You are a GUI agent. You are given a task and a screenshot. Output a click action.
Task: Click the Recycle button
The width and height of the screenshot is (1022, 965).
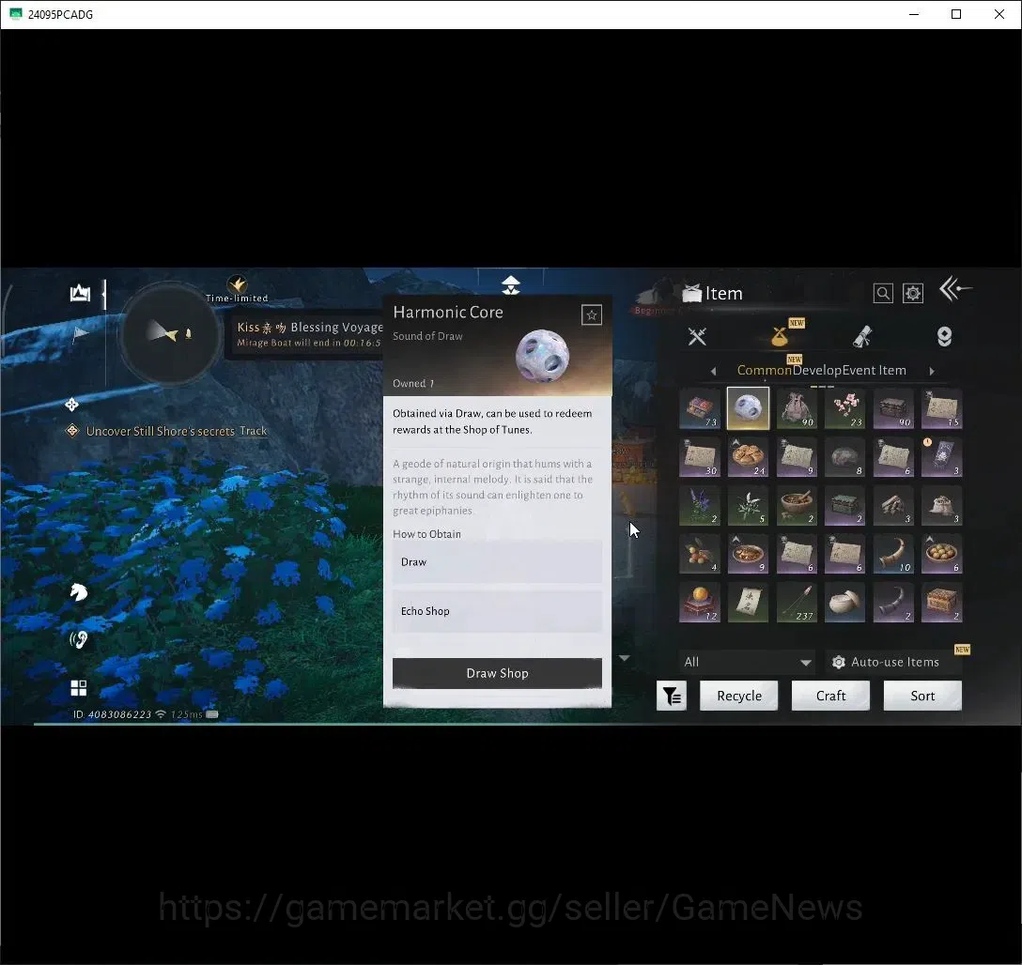[x=739, y=697]
